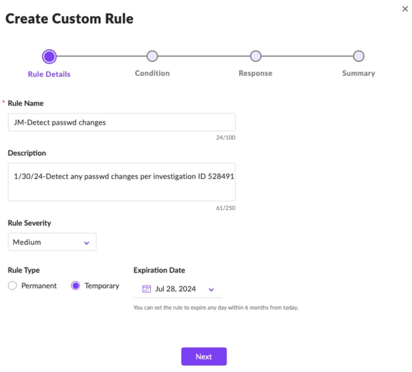Click inside the Description text area
This screenshot has height=372, width=412.
[122, 181]
